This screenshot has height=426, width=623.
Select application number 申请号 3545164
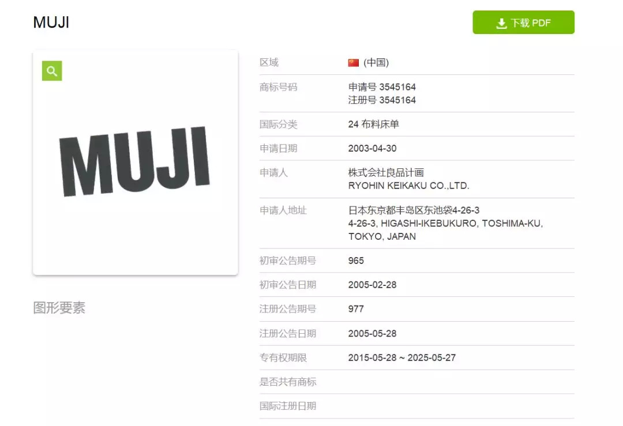(382, 87)
